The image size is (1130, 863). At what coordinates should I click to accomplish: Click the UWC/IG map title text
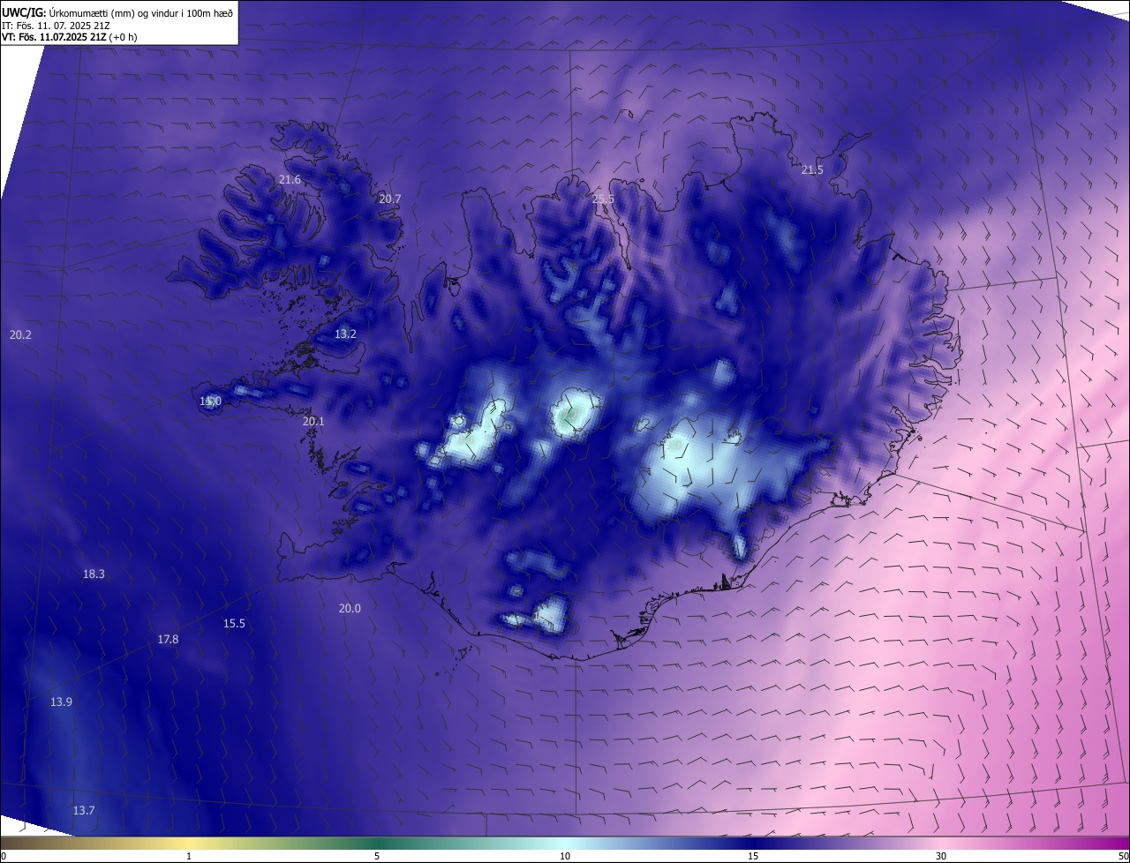pos(117,11)
